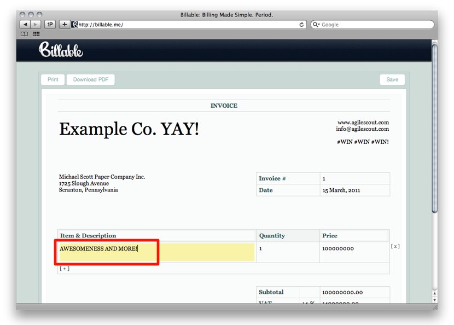Edit the date 15 March, 2011
This screenshot has width=454, height=325.
coord(354,190)
